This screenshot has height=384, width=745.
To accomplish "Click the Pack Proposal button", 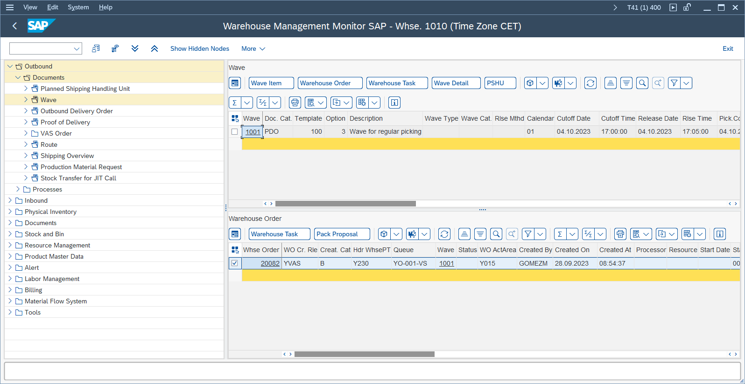I will click(342, 234).
